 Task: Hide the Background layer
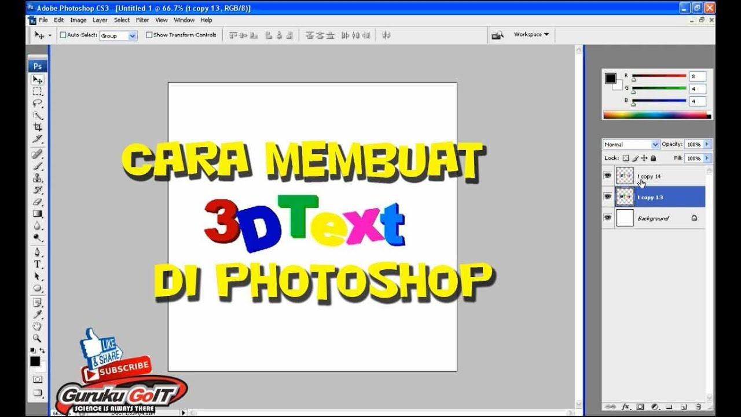coord(608,218)
